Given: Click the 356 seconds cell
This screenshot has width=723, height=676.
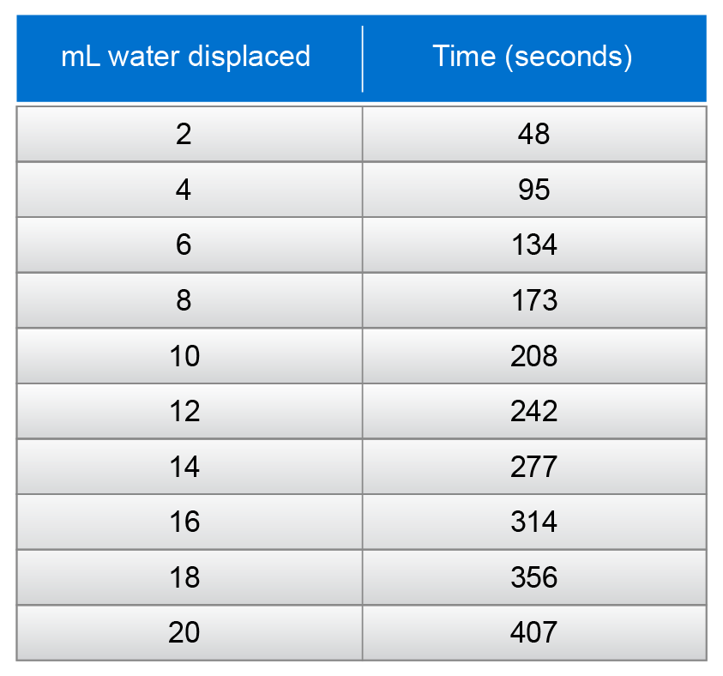Looking at the screenshot, I should (x=533, y=577).
